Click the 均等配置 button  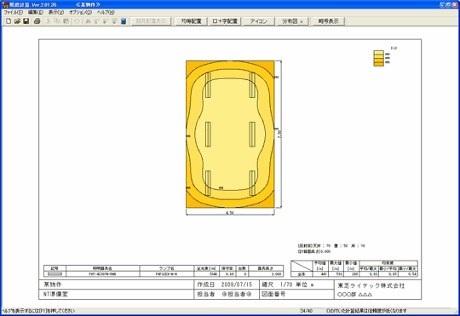(192, 21)
